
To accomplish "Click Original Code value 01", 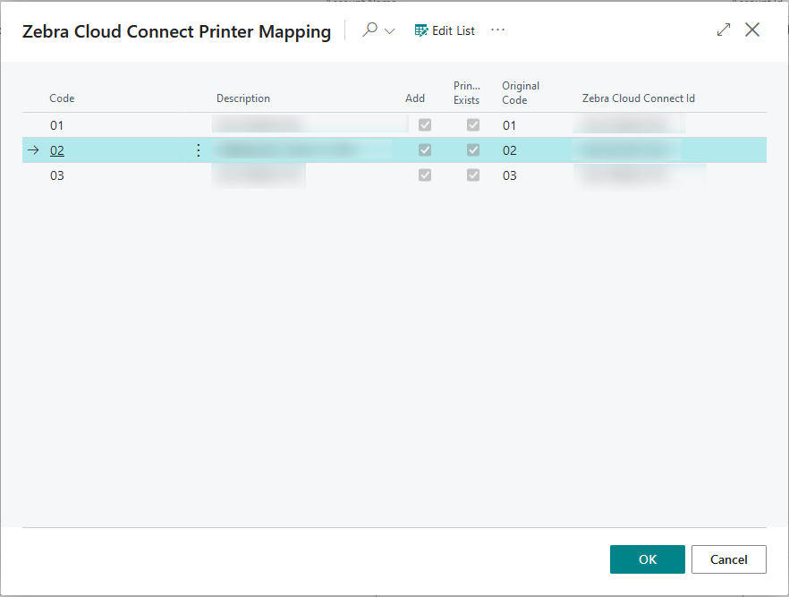I will click(509, 125).
